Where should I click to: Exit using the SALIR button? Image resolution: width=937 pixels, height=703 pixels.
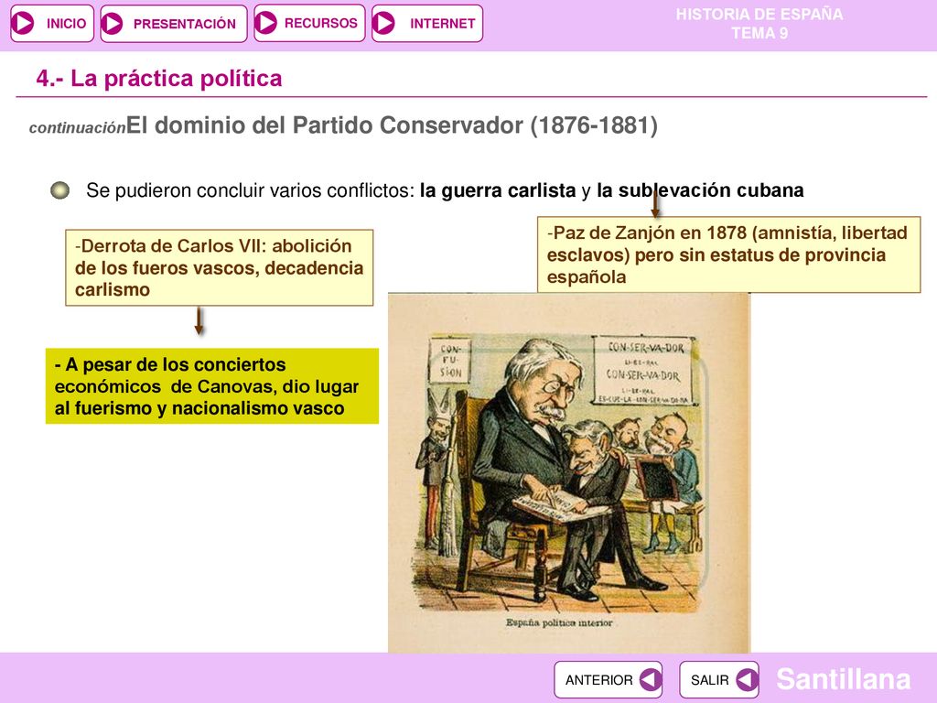[x=719, y=680]
